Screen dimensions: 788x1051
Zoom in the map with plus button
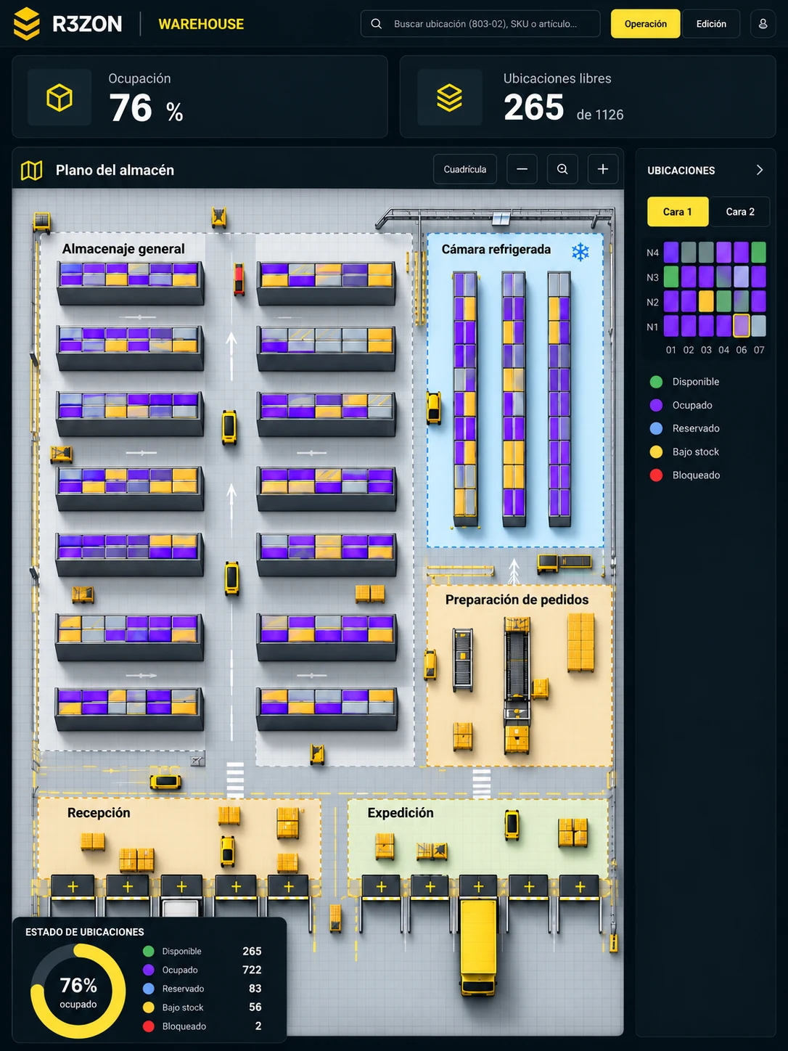coord(602,169)
